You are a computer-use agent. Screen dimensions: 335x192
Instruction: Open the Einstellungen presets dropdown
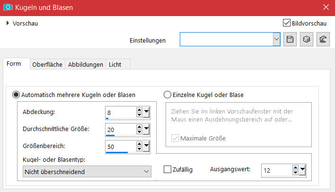pyautogui.click(x=276, y=40)
